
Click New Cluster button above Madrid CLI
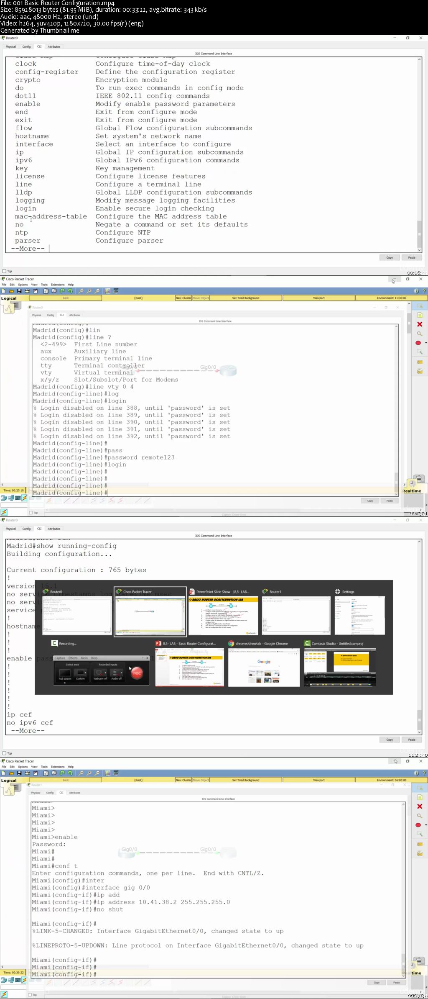(x=183, y=298)
